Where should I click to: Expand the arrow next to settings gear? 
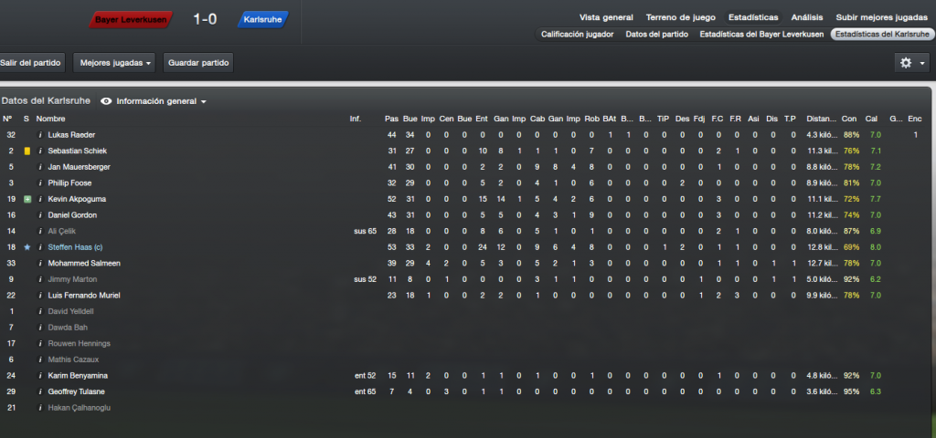[922, 63]
